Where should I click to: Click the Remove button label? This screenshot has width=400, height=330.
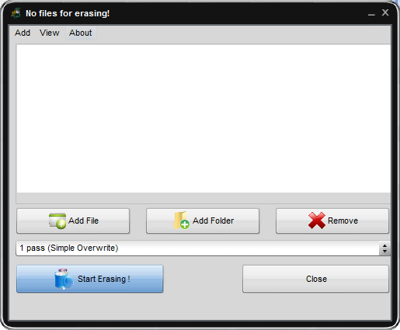pos(343,221)
